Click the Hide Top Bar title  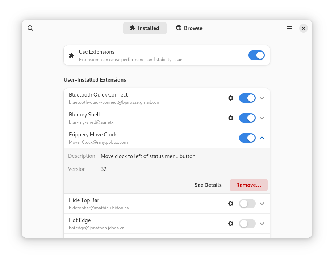pyautogui.click(x=84, y=200)
